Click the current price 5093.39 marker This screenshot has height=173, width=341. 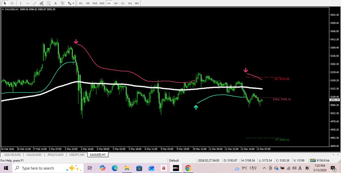(334, 100)
